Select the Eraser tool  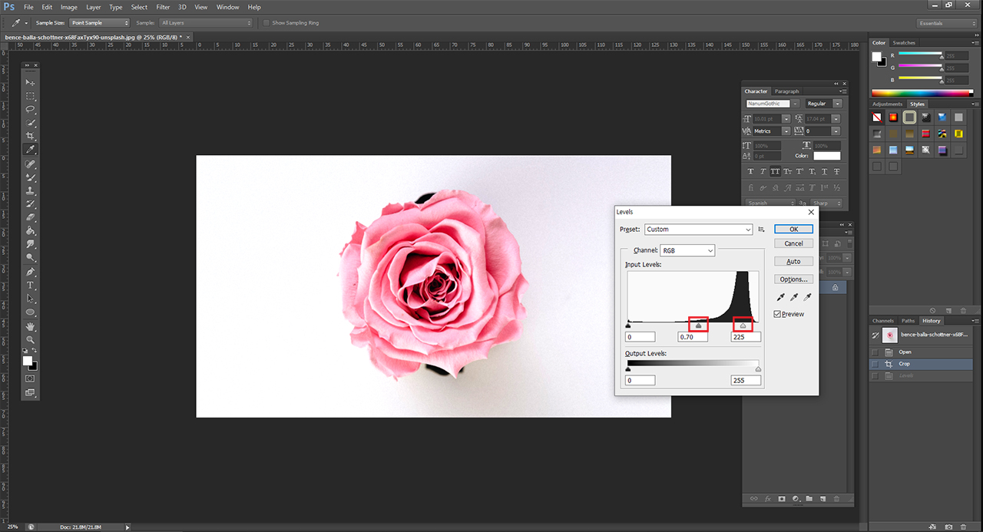(31, 217)
